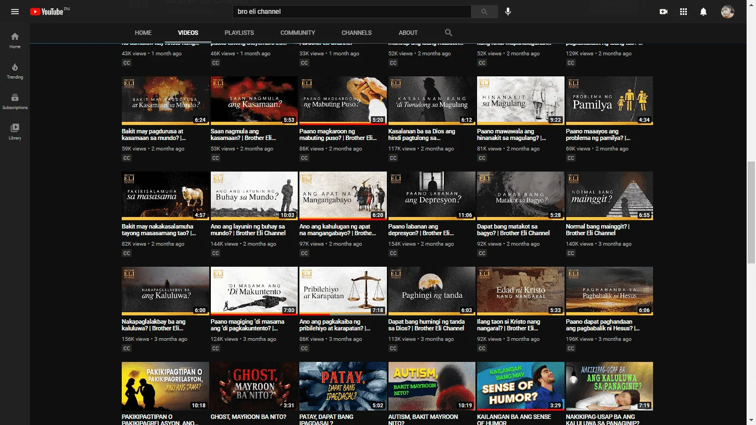Open the ABOUT tab

pos(408,33)
